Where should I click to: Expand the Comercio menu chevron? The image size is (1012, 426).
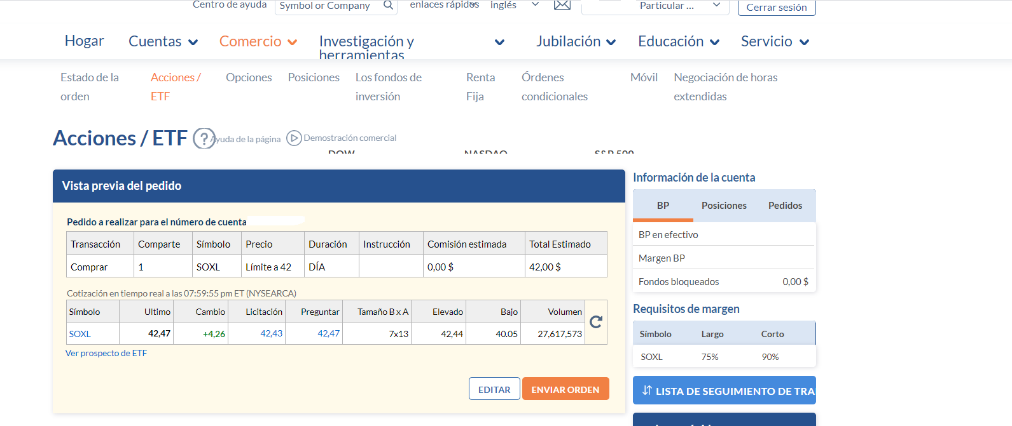pos(293,43)
